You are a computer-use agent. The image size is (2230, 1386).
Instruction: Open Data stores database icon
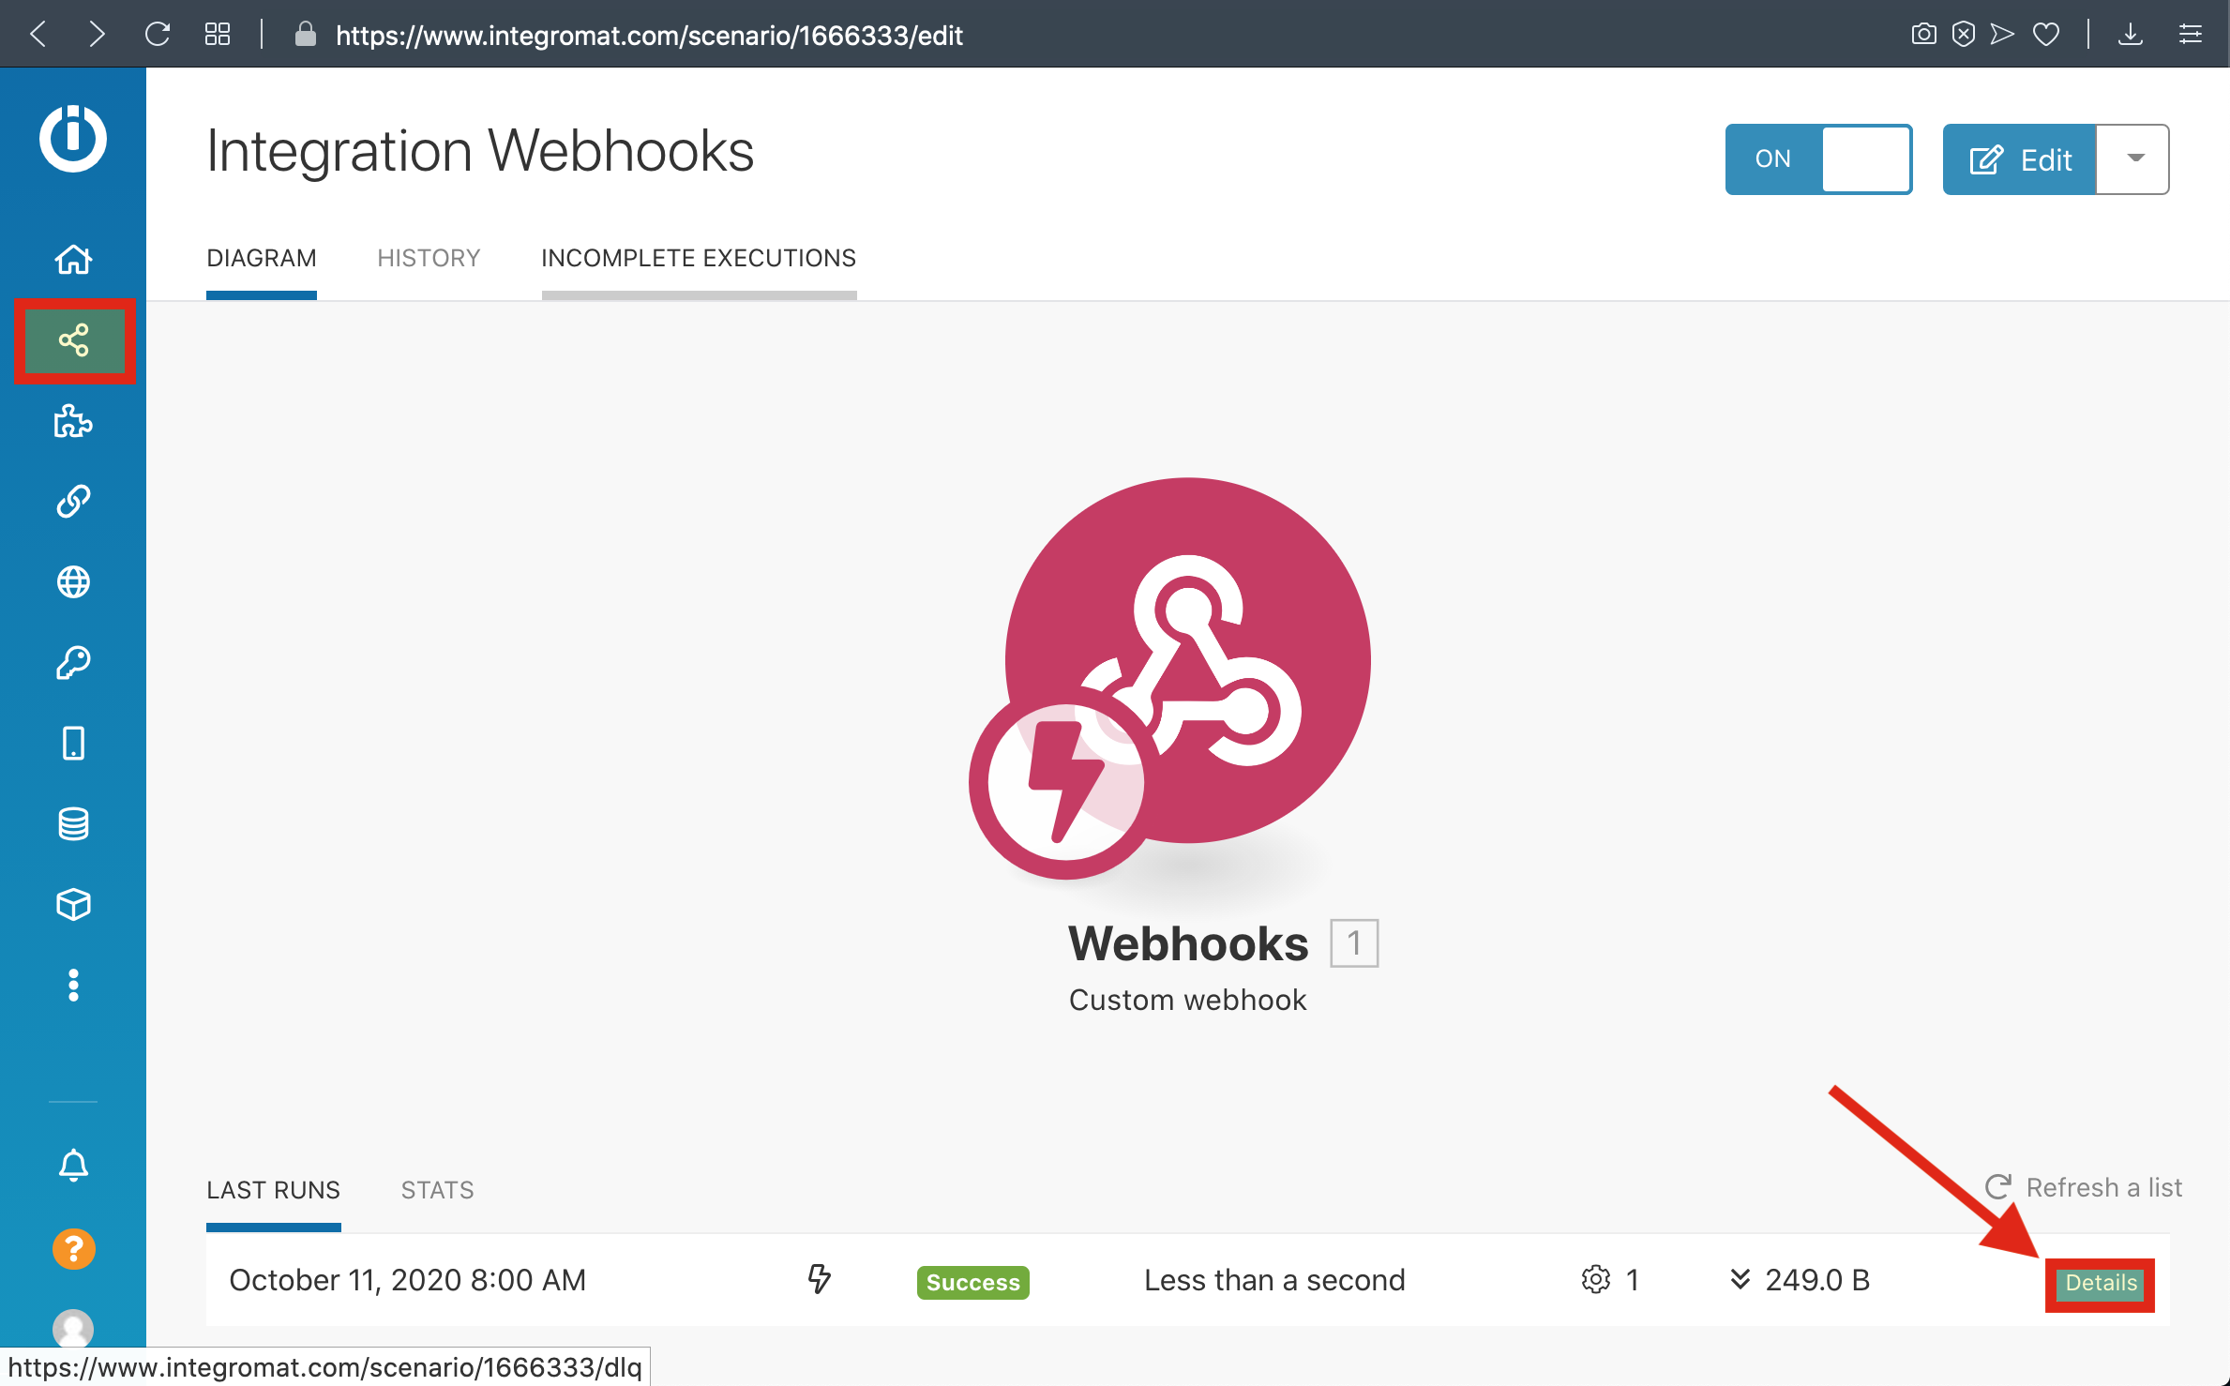coord(74,824)
